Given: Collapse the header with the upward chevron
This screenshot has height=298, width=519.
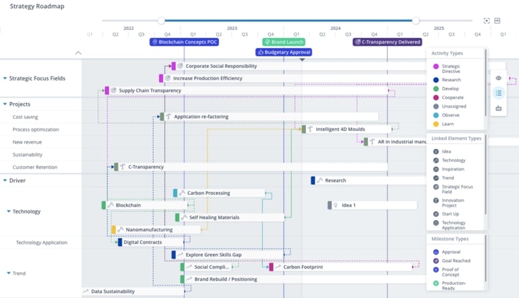Looking at the screenshot, I should point(78,53).
